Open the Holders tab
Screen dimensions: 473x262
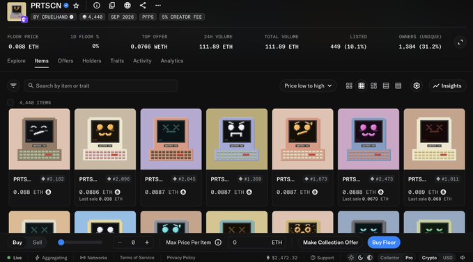pyautogui.click(x=92, y=60)
